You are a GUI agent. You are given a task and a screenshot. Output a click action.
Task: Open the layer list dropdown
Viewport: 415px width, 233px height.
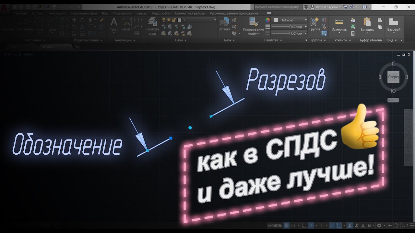pyautogui.click(x=215, y=20)
